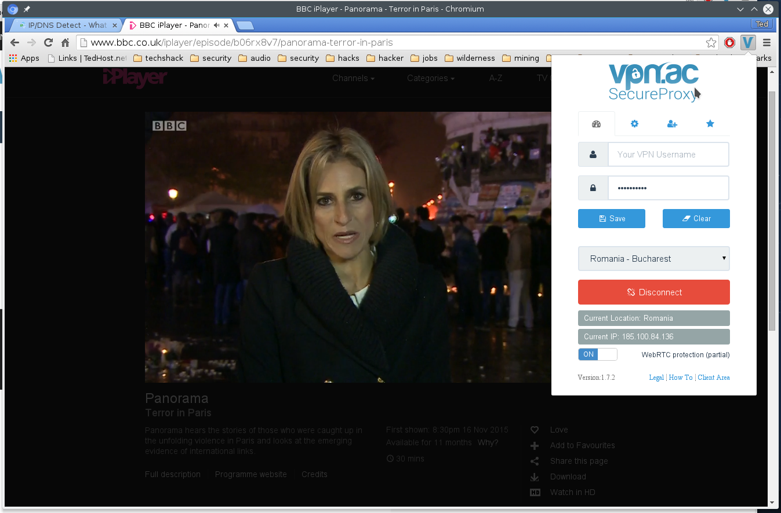Open the A-Z programme listing
The image size is (781, 513).
(x=496, y=78)
